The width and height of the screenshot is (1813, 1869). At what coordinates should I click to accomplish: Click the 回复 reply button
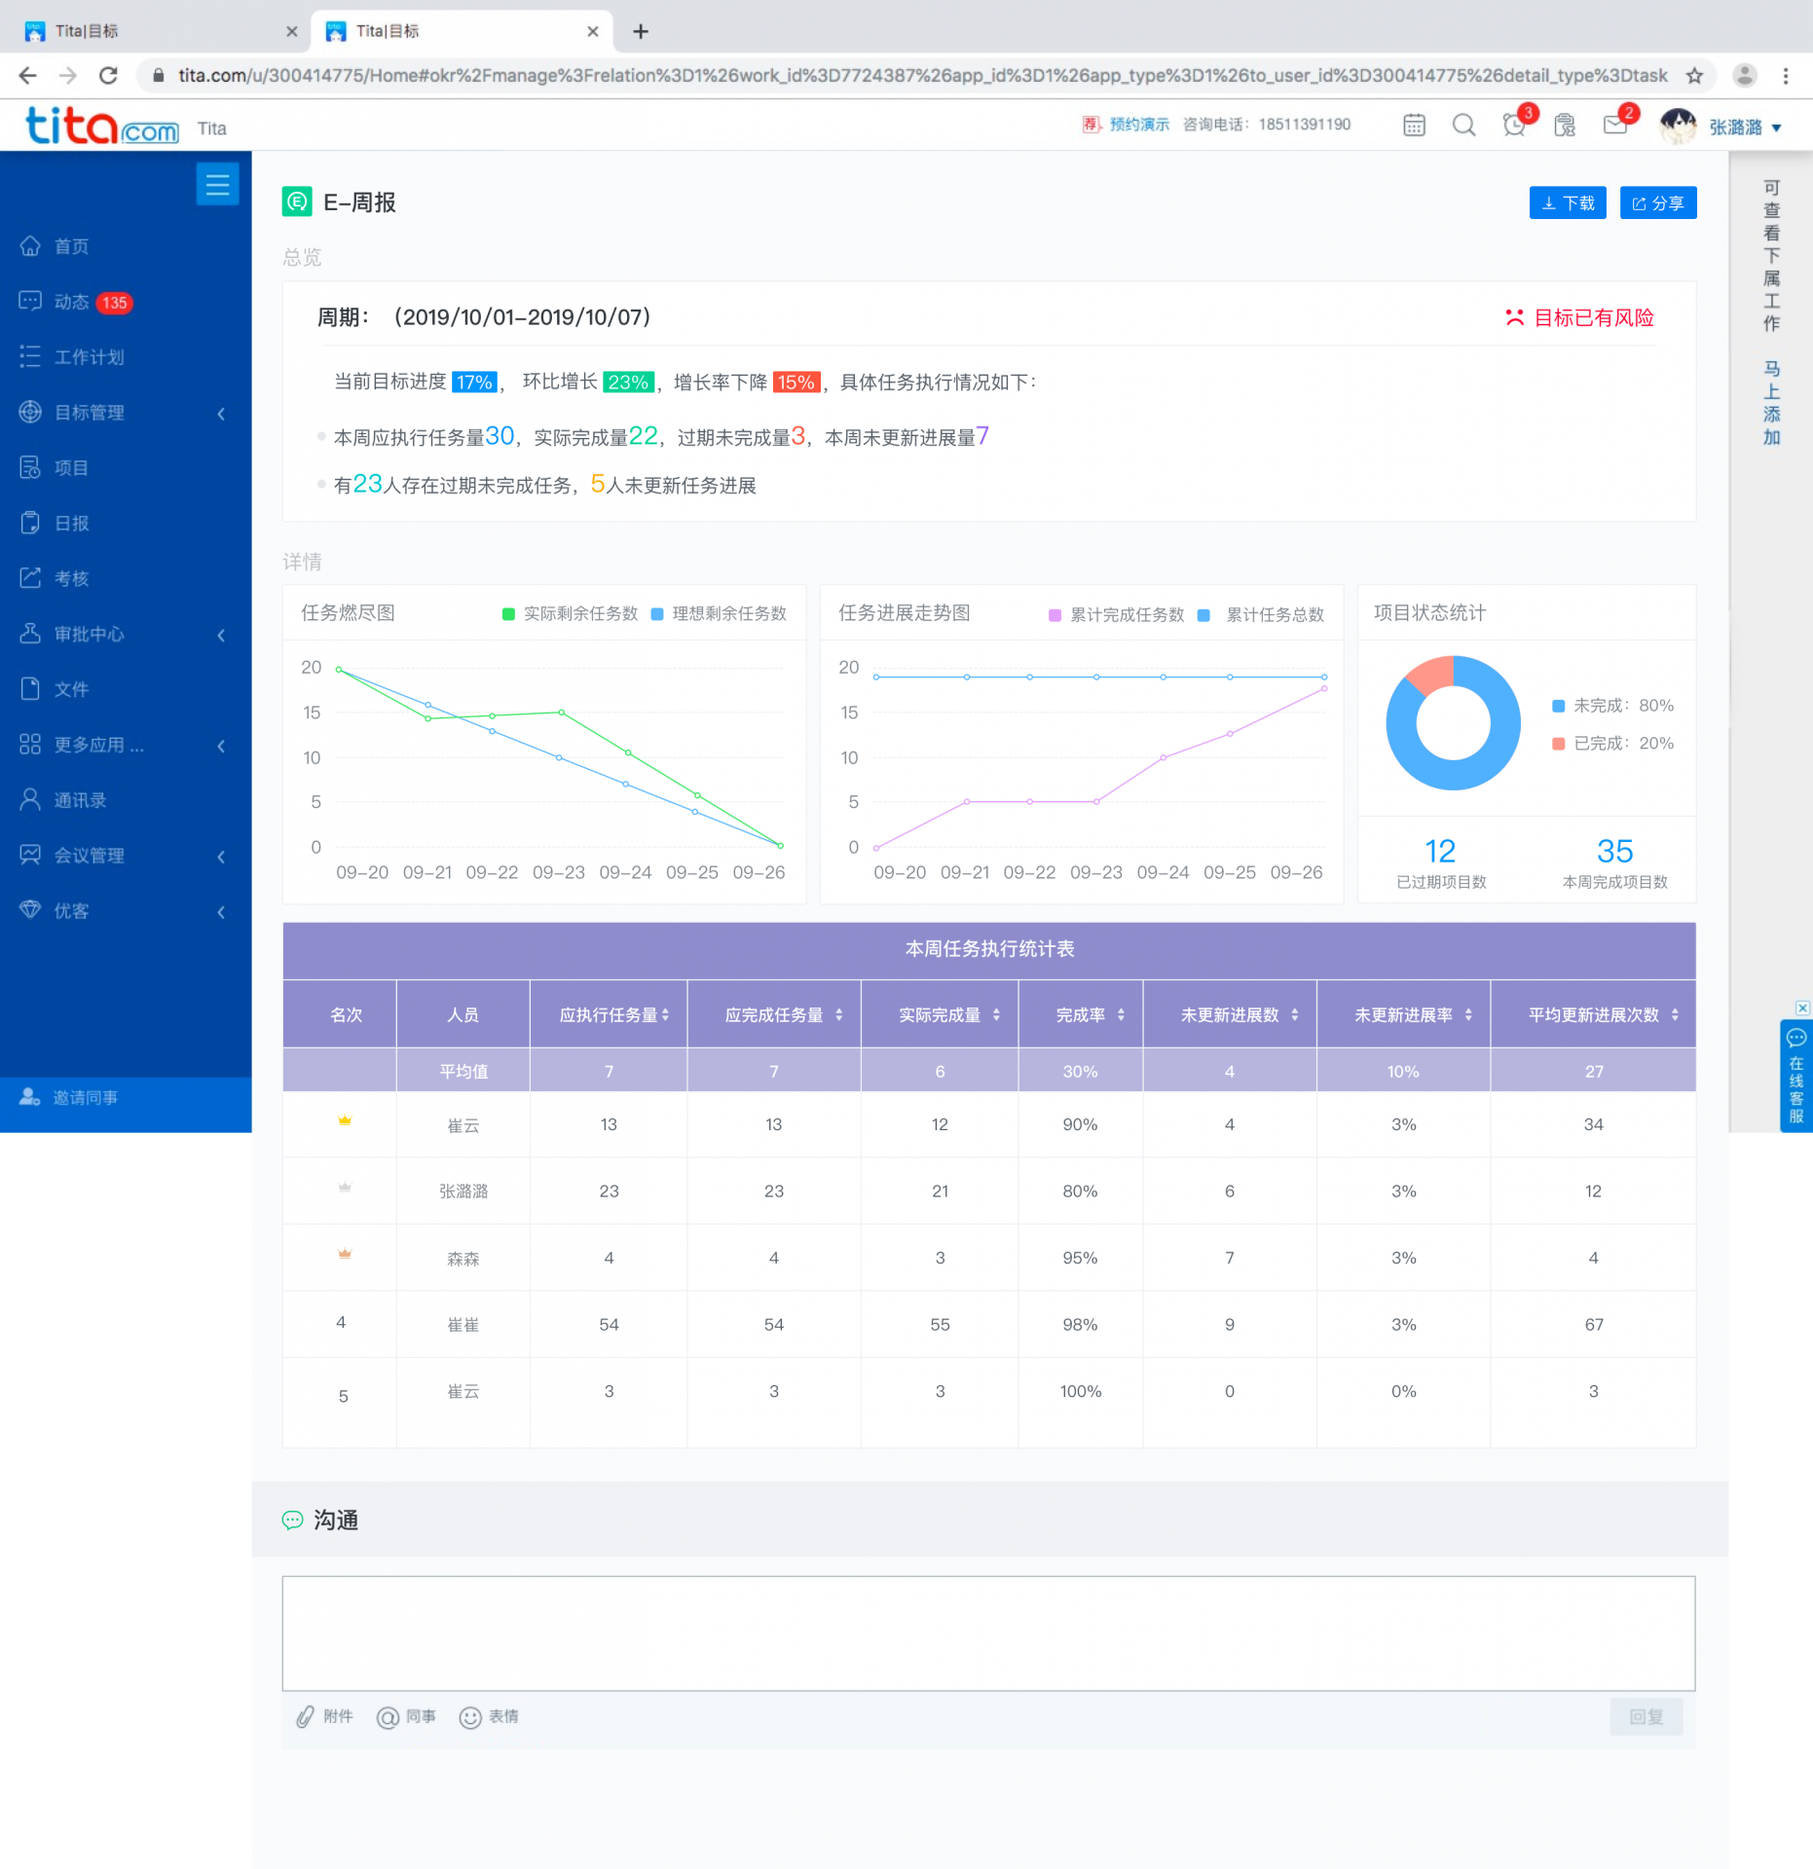(1646, 1716)
